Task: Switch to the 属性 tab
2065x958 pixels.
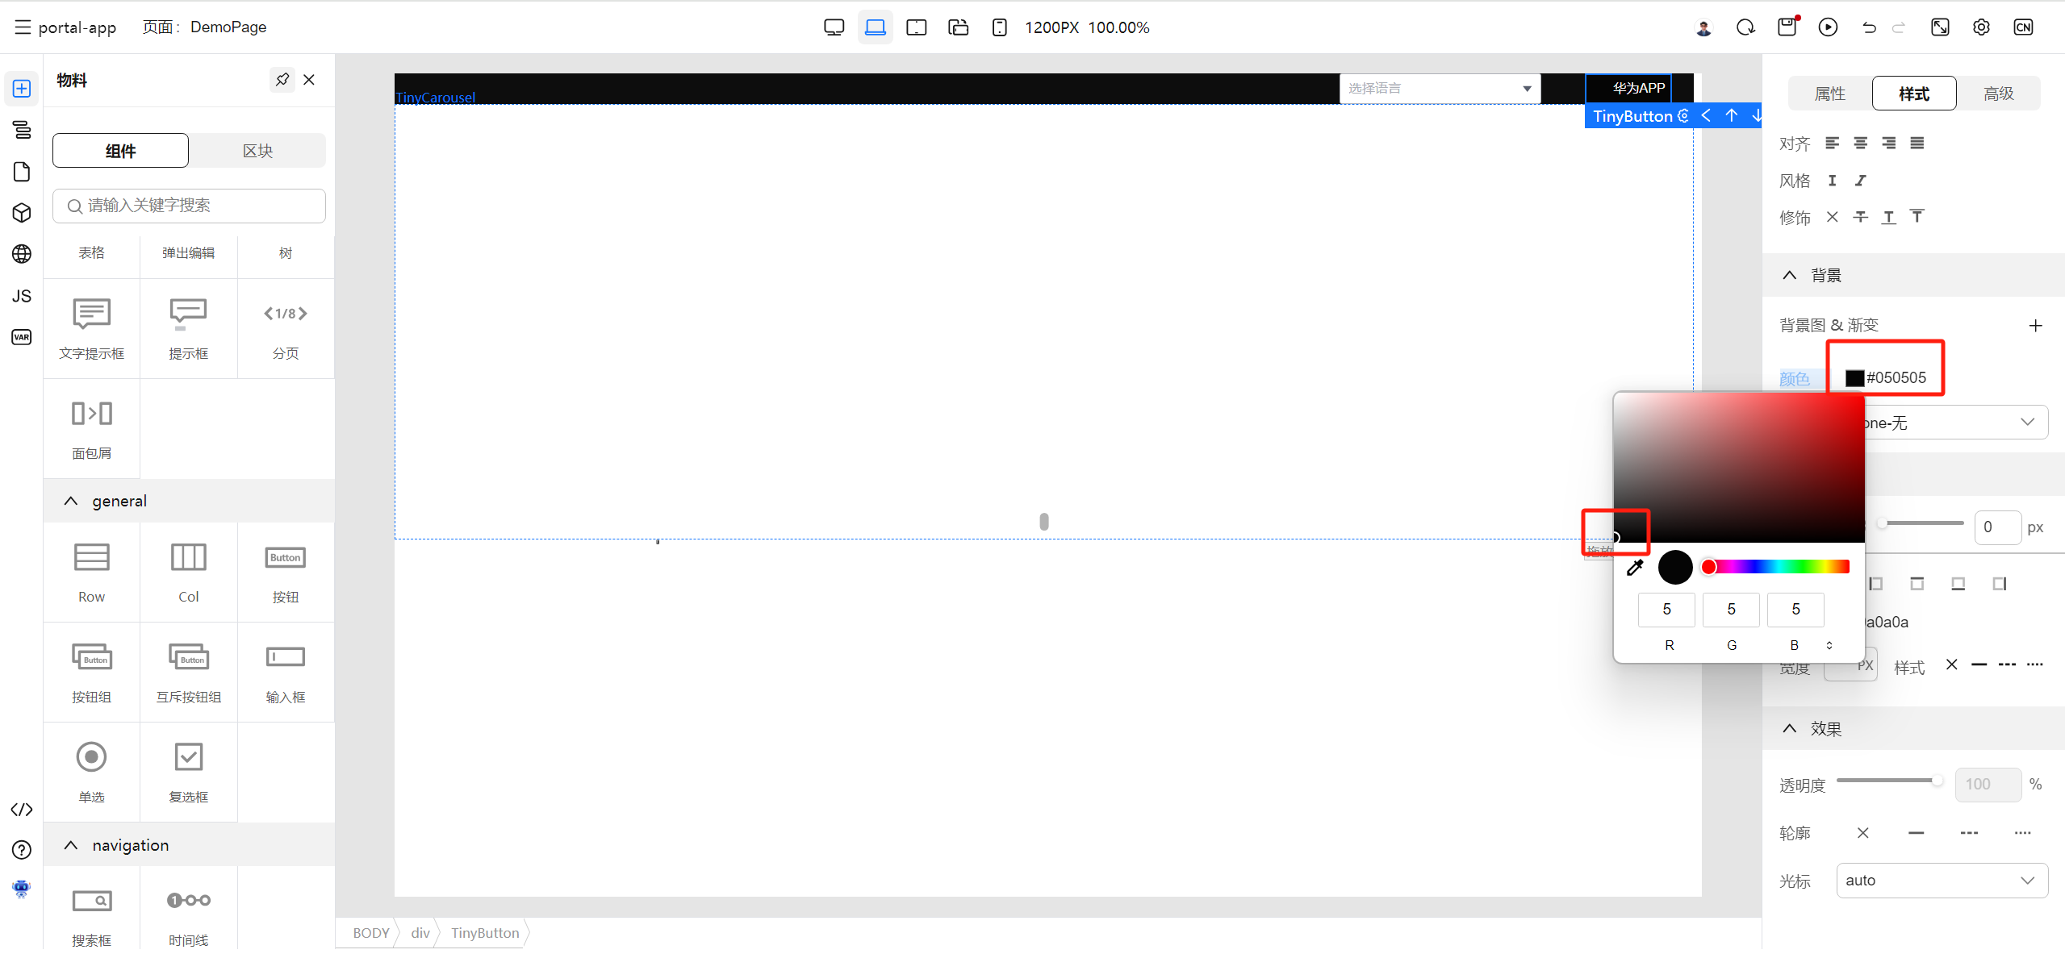Action: [1829, 94]
